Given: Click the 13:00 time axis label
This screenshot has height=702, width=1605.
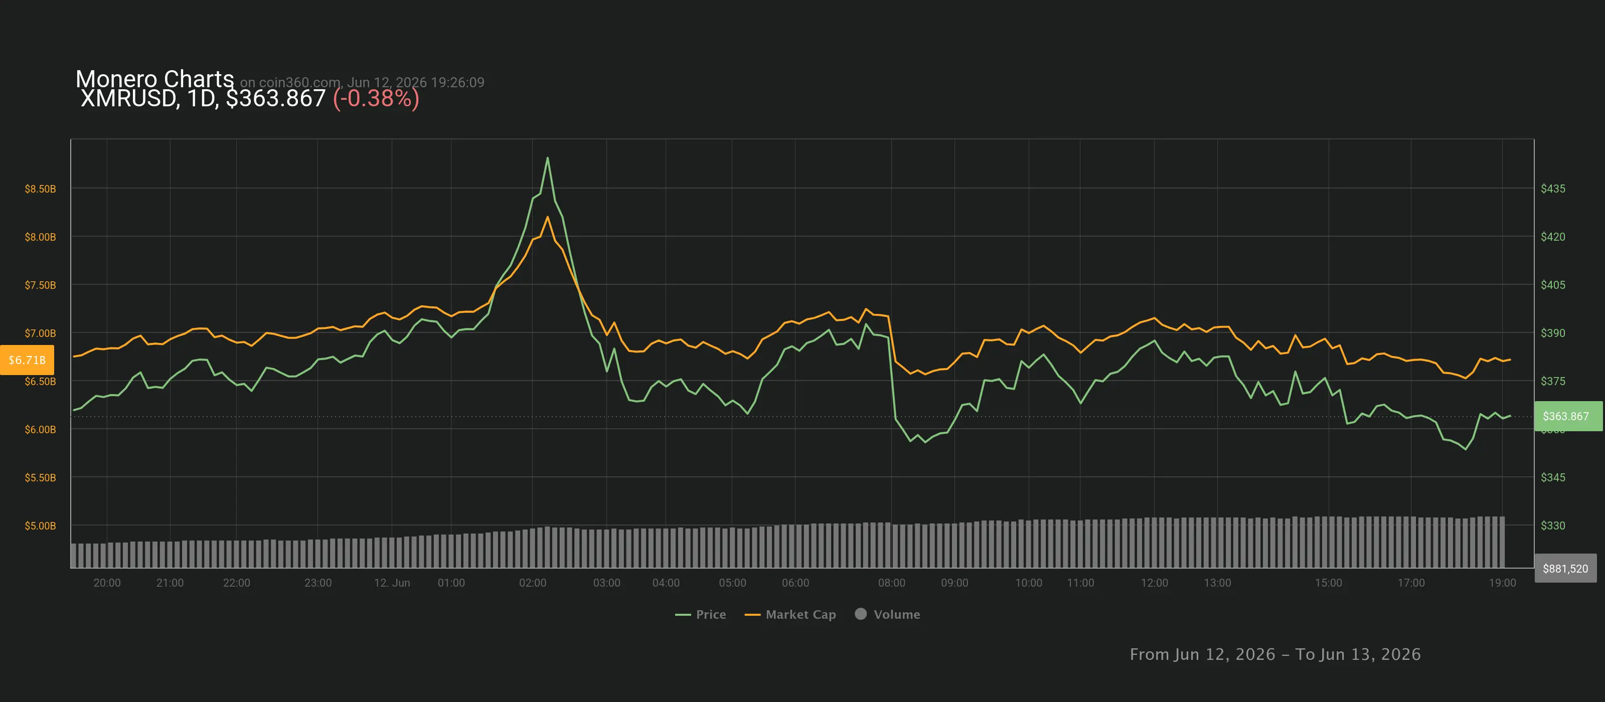Looking at the screenshot, I should (x=1217, y=582).
